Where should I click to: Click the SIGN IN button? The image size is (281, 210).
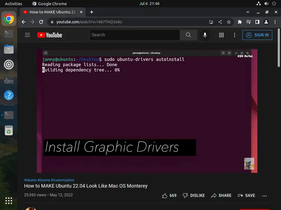click(257, 35)
